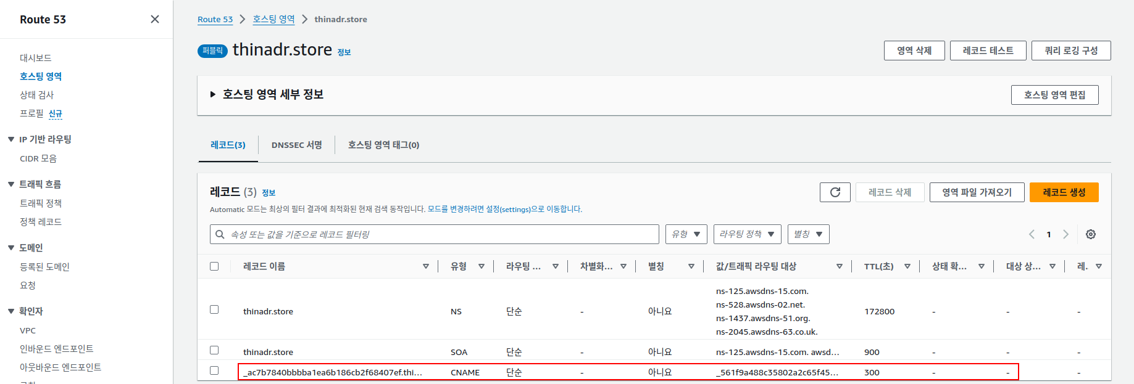The height and width of the screenshot is (384, 1134).
Task: Collapse the 확인자 sidebar group
Action: tap(11, 311)
